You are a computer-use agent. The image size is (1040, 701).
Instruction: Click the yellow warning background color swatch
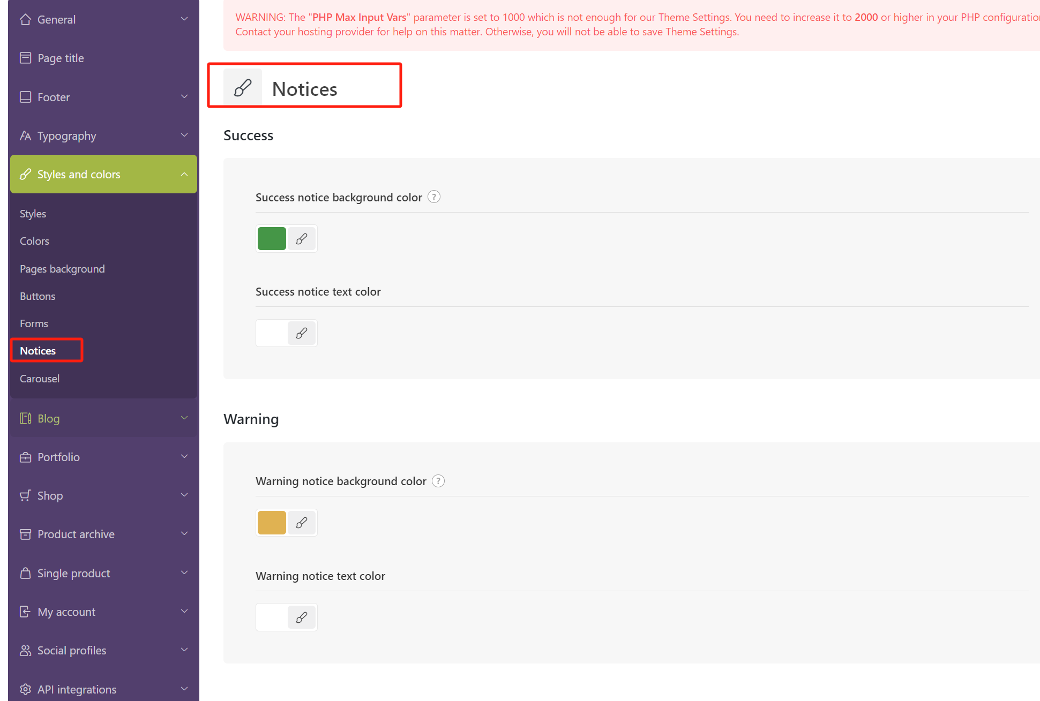pyautogui.click(x=272, y=523)
